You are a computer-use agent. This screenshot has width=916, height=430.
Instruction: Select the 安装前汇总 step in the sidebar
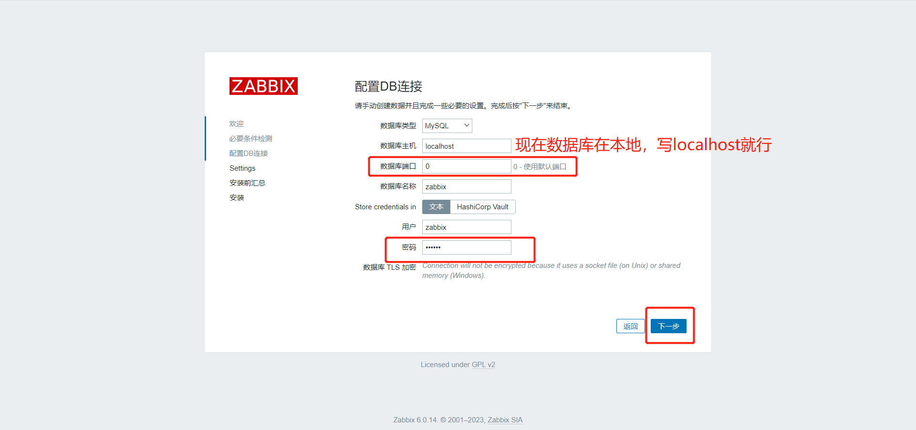tap(247, 183)
